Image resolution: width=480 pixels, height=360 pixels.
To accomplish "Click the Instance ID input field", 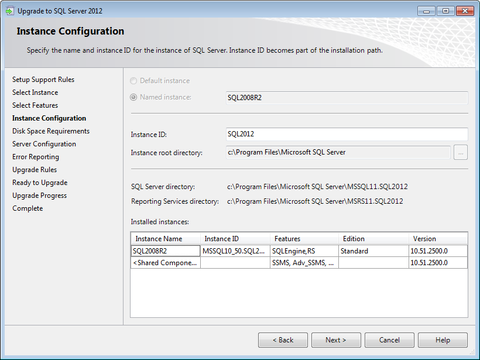I will (347, 134).
